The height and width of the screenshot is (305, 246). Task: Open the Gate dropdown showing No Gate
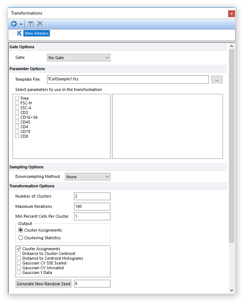click(78, 58)
